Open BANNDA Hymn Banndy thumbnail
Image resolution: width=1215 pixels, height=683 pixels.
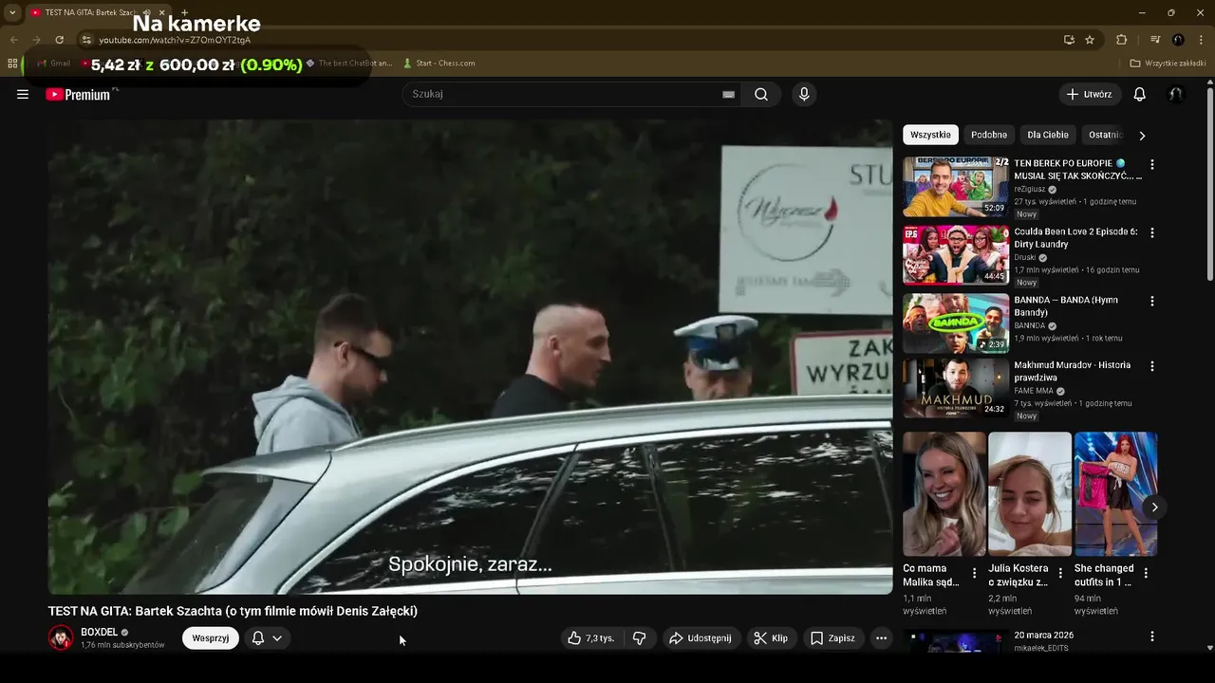point(955,323)
